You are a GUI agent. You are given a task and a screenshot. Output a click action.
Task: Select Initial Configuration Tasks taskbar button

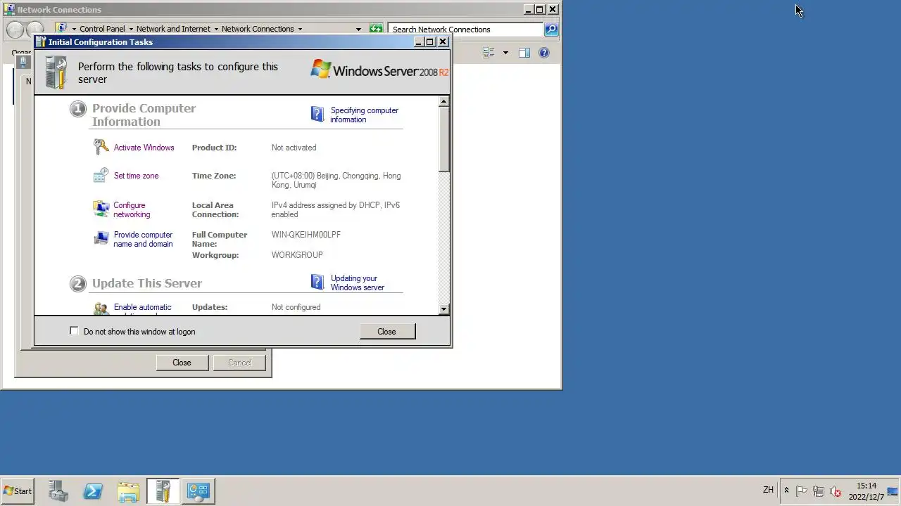pyautogui.click(x=163, y=491)
